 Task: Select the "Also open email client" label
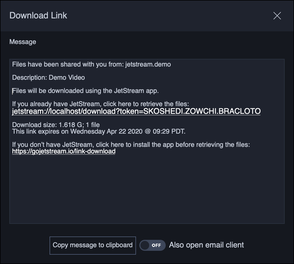[206, 245]
